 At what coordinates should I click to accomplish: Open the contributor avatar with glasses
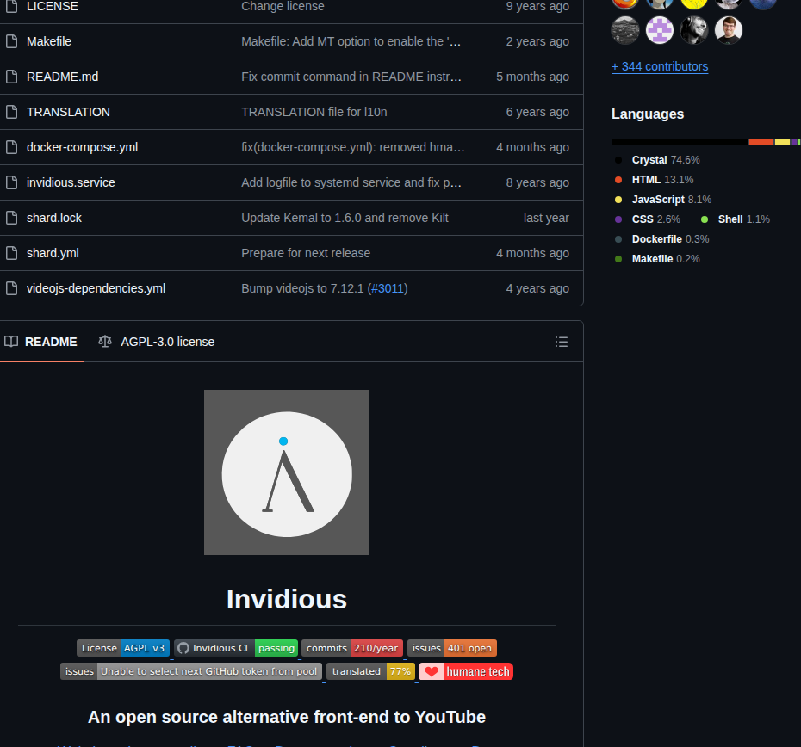729,30
